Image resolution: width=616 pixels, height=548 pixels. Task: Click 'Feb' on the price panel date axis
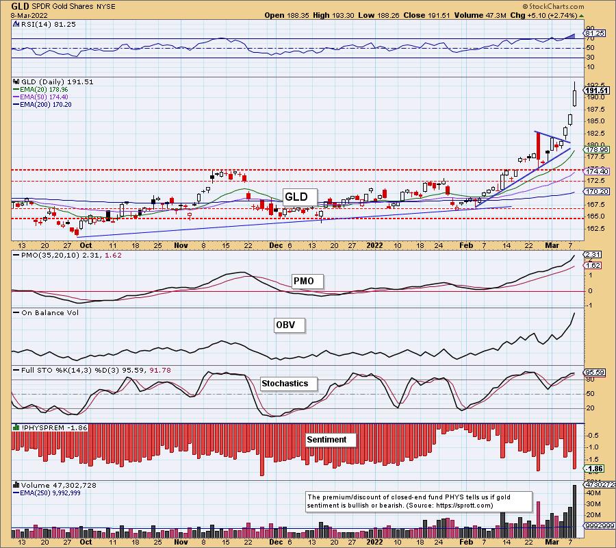(x=466, y=245)
